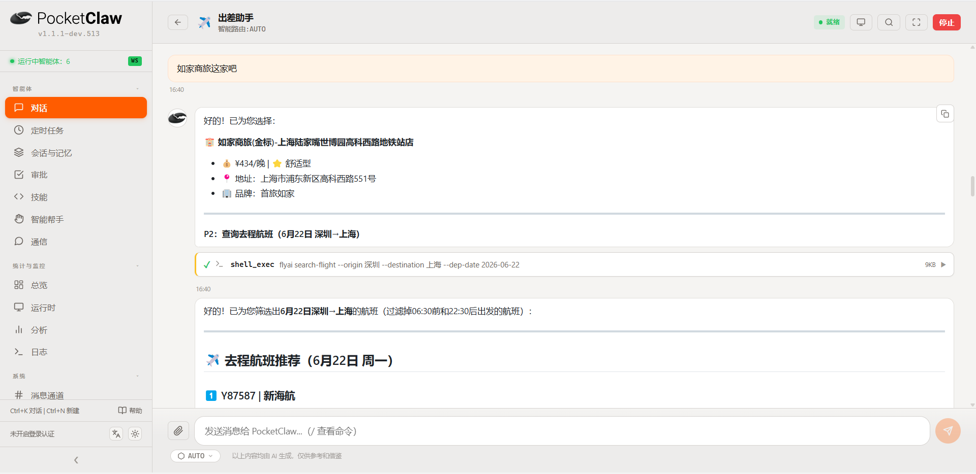Click the scroll up arrow of chat
Viewport: 976px width, 474px height.
tap(972, 47)
